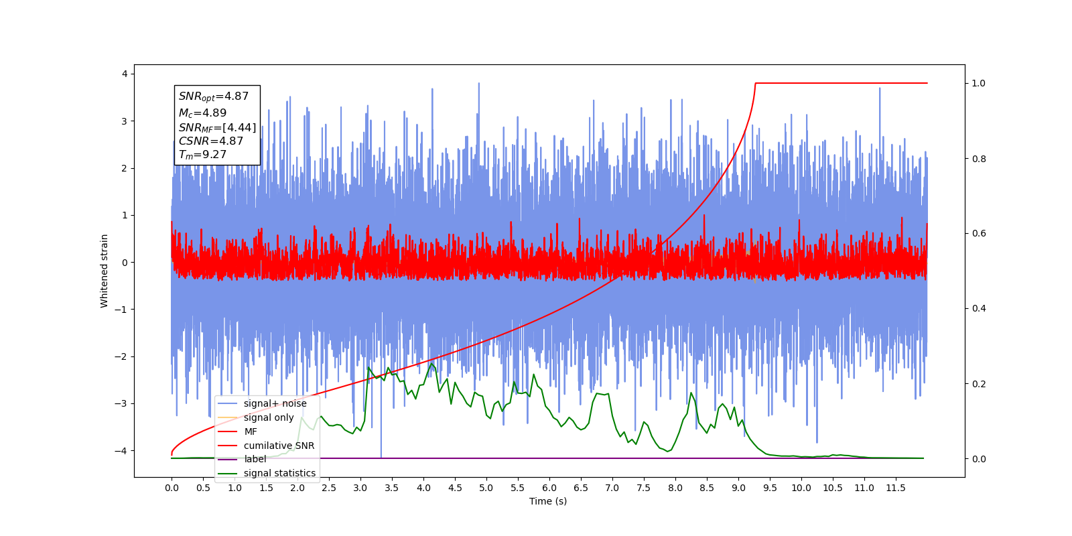Click the 'Whitened strain' y-axis label

pos(104,271)
